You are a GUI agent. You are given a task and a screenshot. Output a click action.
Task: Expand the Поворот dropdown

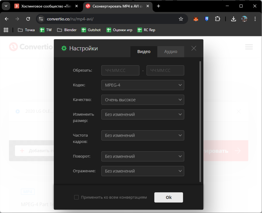pyautogui.click(x=142, y=156)
